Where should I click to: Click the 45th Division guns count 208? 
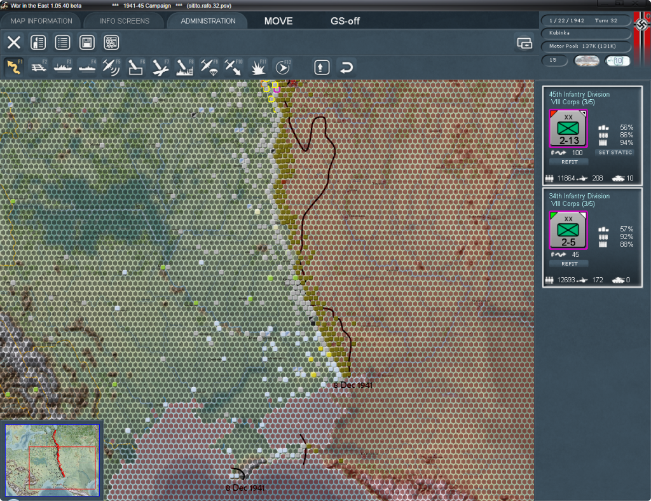(x=598, y=179)
